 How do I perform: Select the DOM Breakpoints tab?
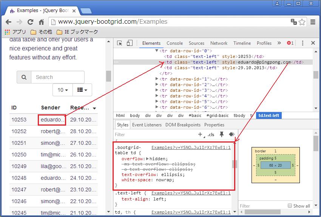tap(183, 125)
